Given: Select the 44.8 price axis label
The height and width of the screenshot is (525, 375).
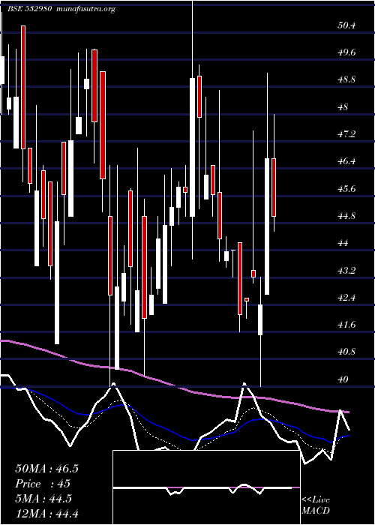Looking at the screenshot, I should pyautogui.click(x=346, y=216).
